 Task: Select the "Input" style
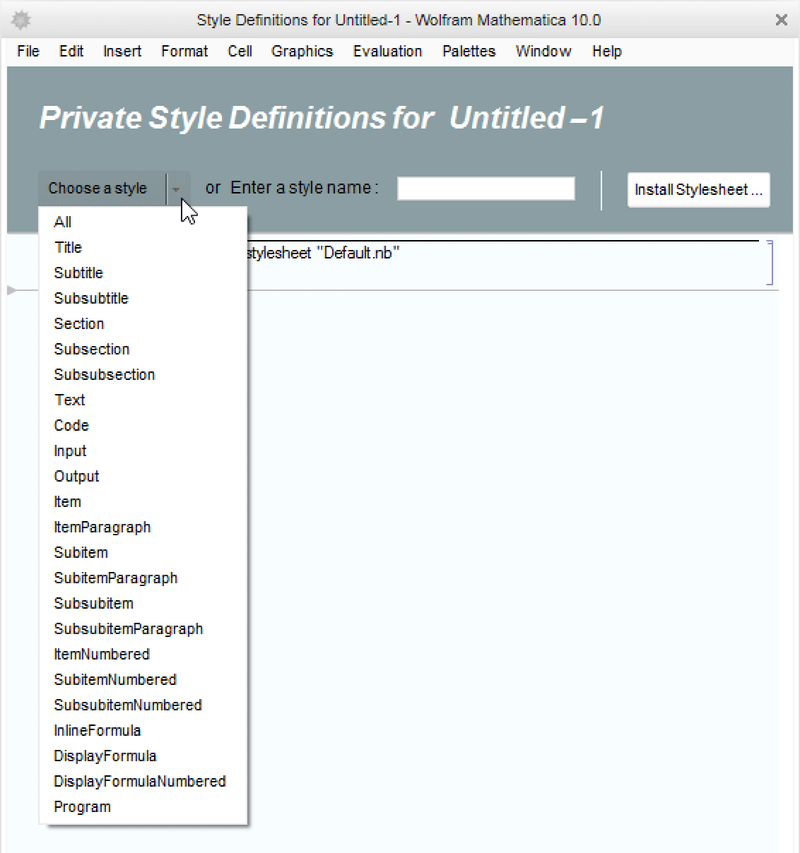point(70,451)
